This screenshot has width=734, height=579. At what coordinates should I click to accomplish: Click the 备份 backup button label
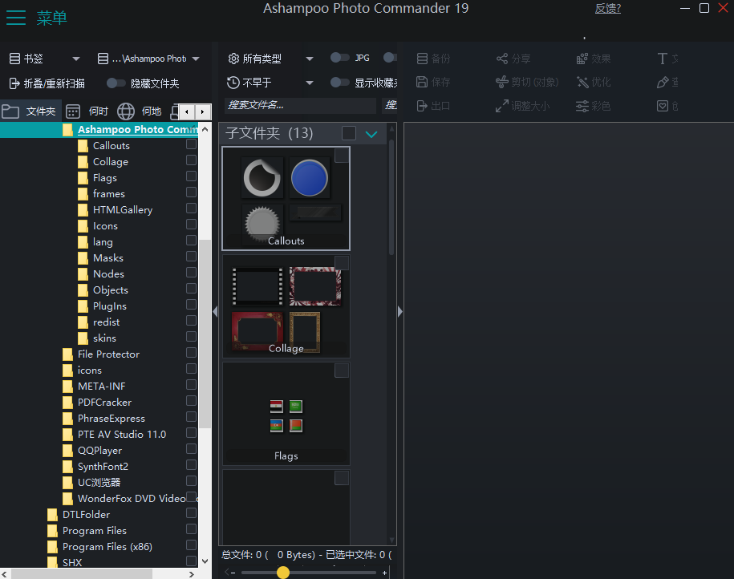click(441, 59)
